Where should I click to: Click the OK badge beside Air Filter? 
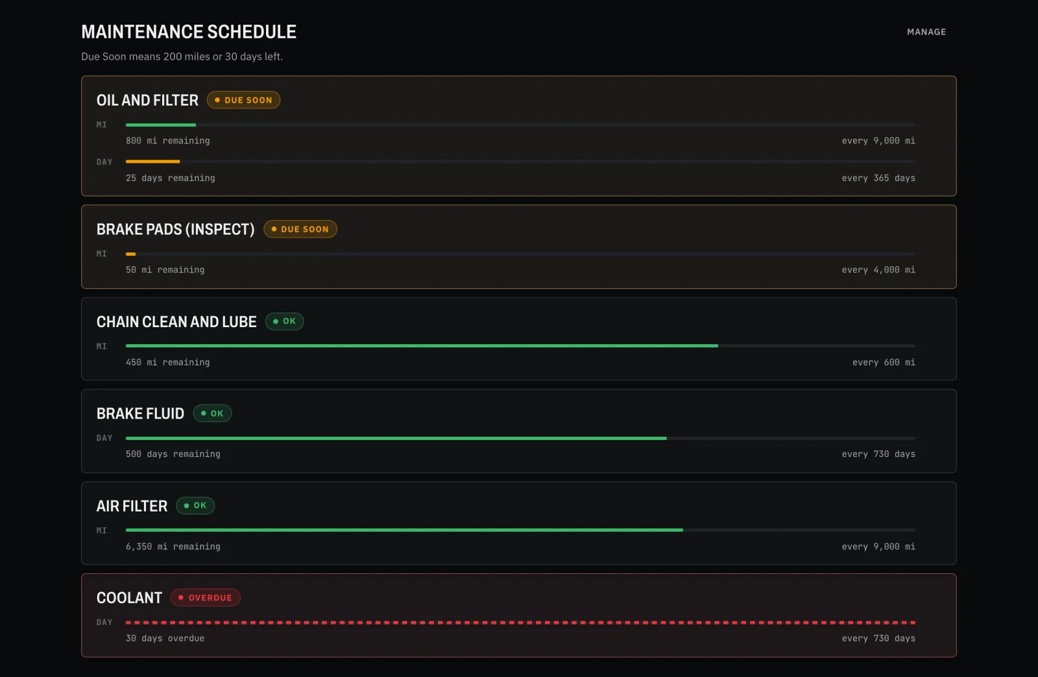(x=195, y=506)
